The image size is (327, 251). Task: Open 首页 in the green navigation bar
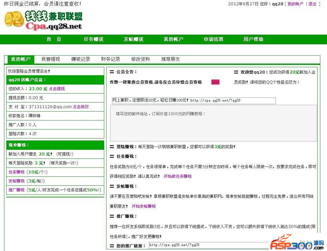[x=54, y=39]
